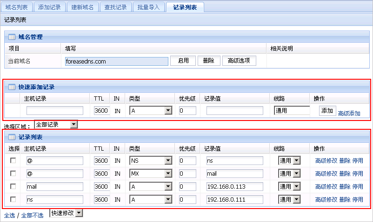Click the 快速添加记录 panel table icon
This screenshot has height=222, width=373.
point(12,87)
